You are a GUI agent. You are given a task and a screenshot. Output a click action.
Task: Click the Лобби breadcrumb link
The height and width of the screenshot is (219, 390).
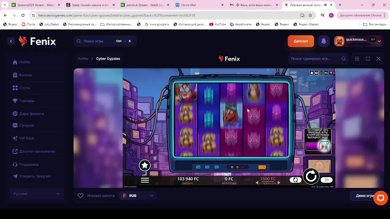coord(83,59)
